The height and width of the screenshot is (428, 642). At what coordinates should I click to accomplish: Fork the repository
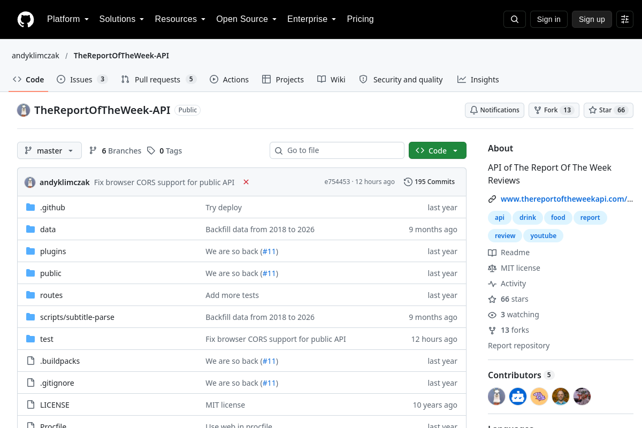pyautogui.click(x=554, y=110)
